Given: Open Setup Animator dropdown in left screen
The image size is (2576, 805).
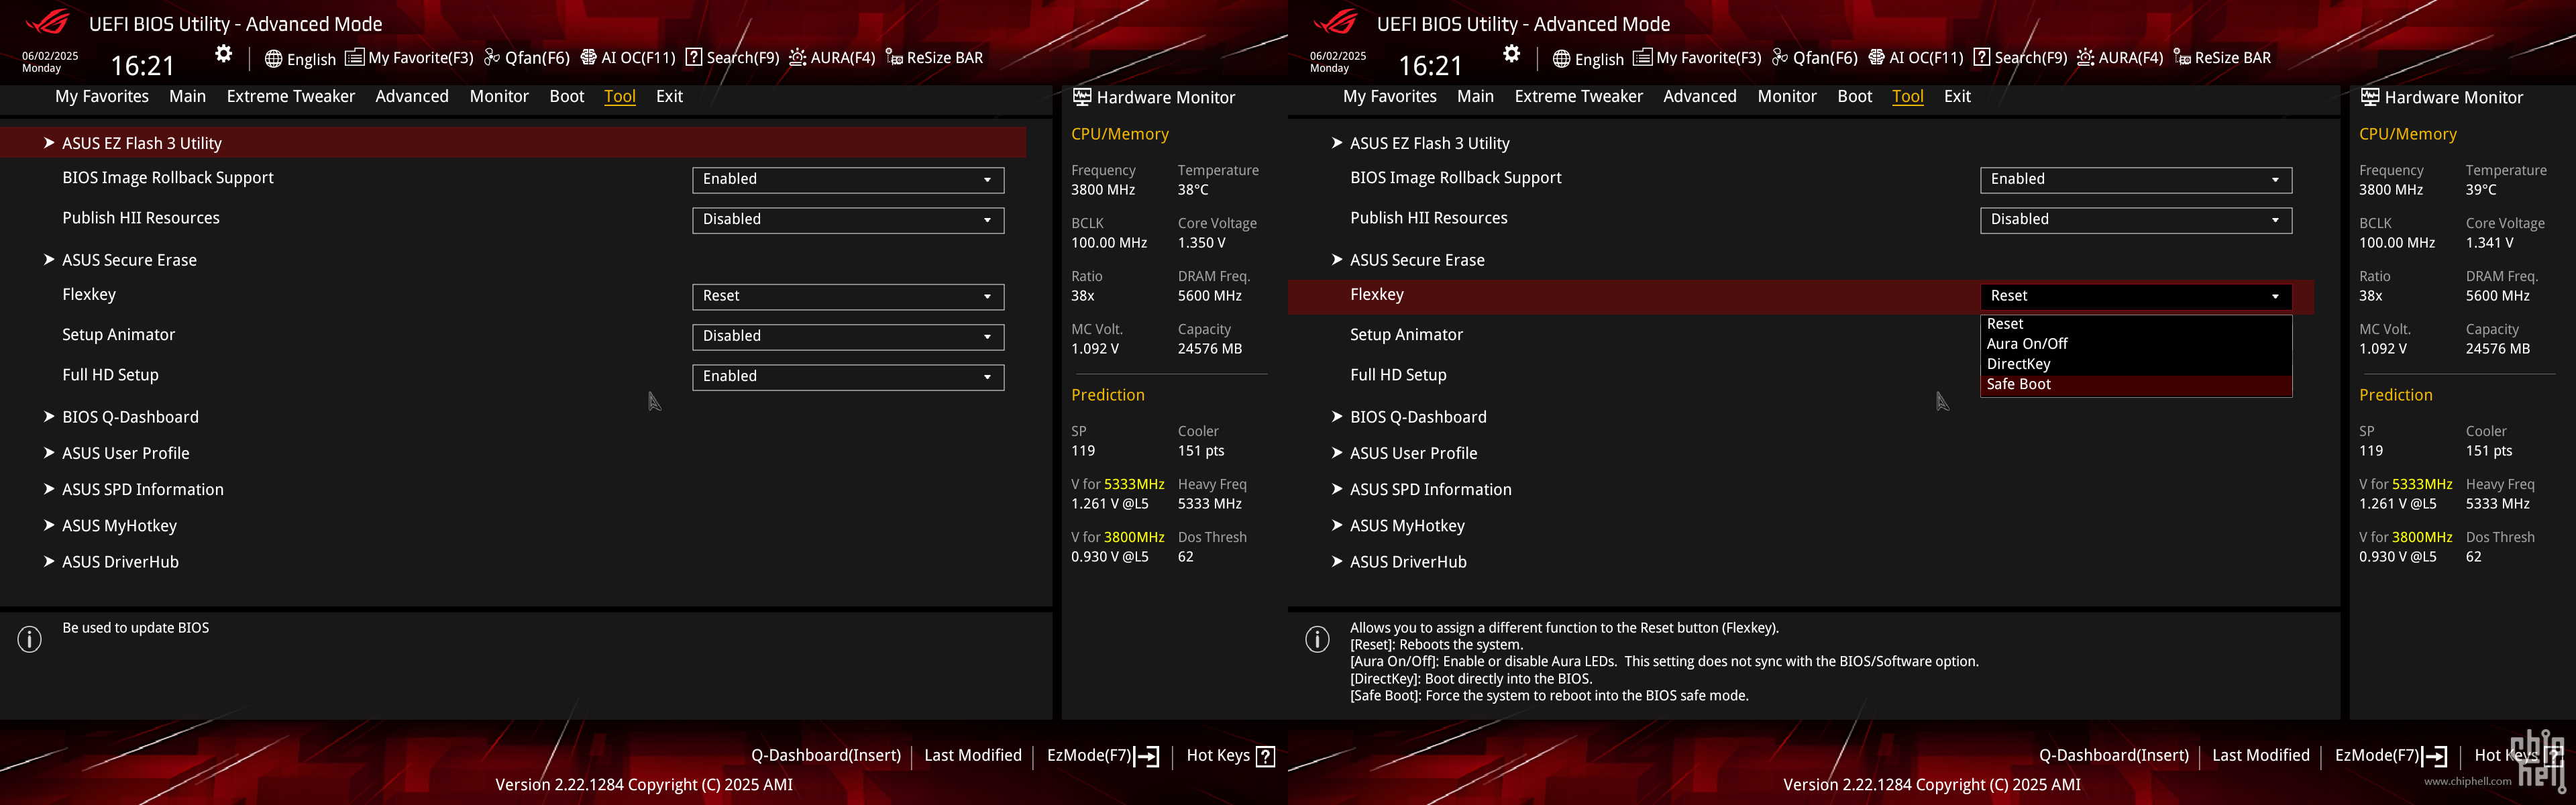Looking at the screenshot, I should pos(848,337).
